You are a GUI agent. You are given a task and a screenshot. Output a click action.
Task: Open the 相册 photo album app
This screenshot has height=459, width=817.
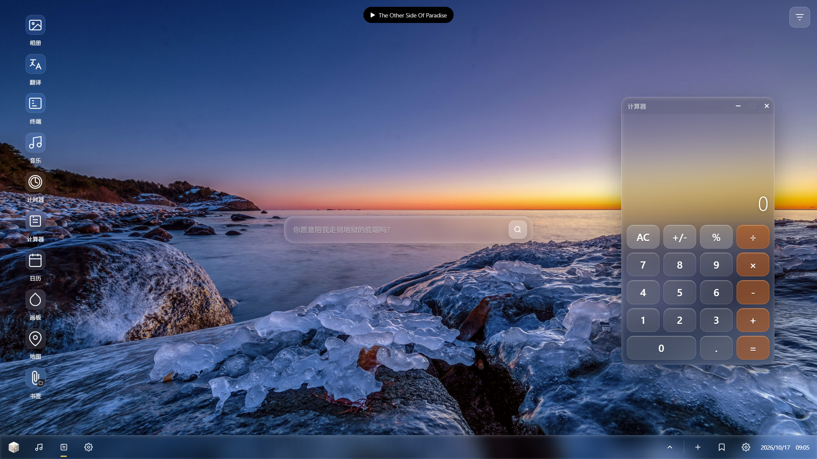click(35, 25)
